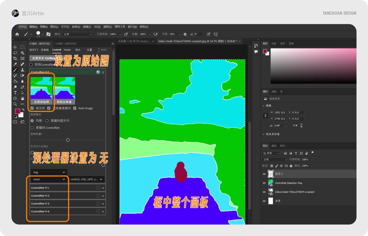Viewport: 368px width, 236px height.
Task: Open the Seg preprocessor type dropdown
Action: [49, 172]
